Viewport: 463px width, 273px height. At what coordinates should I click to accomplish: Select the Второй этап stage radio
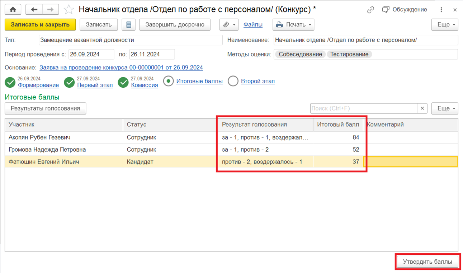click(233, 82)
